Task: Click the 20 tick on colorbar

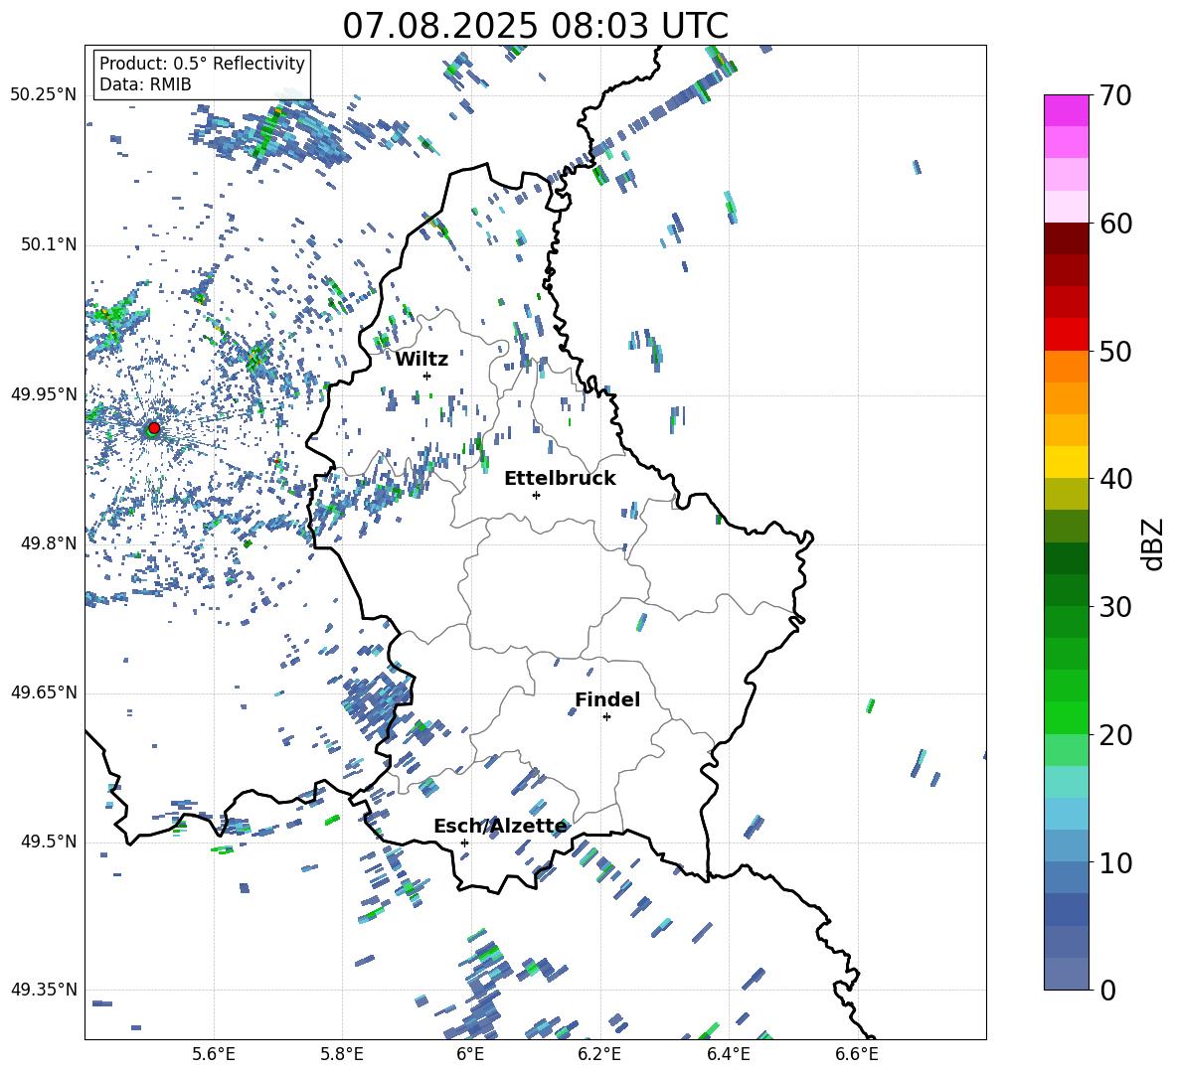Action: point(1115,735)
